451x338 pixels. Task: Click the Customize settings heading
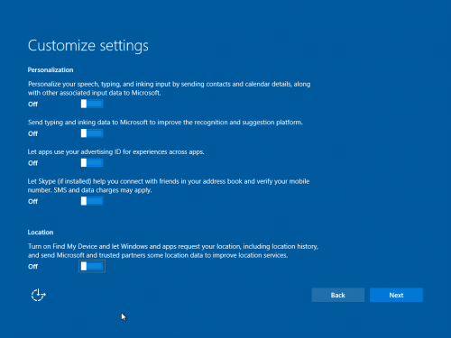[x=88, y=46]
